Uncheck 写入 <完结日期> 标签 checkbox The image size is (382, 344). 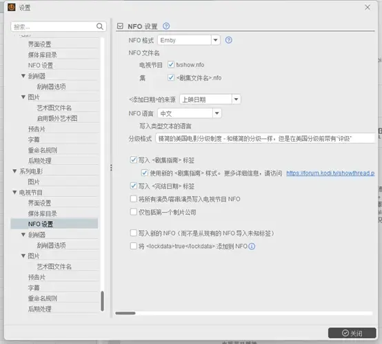click(x=133, y=186)
